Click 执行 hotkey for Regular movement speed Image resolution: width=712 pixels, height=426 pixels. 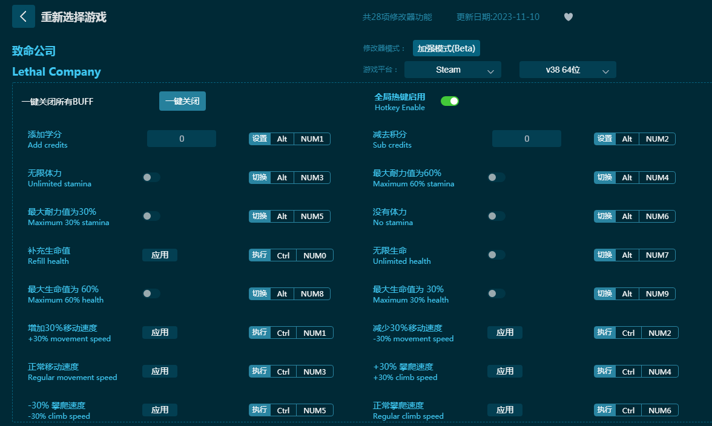[260, 372]
